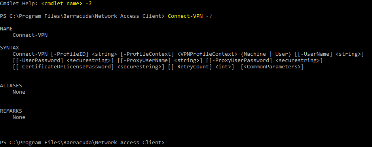This screenshot has height=147, width=372.
Task: Click the REMARKS section heading
Action: coord(11,111)
